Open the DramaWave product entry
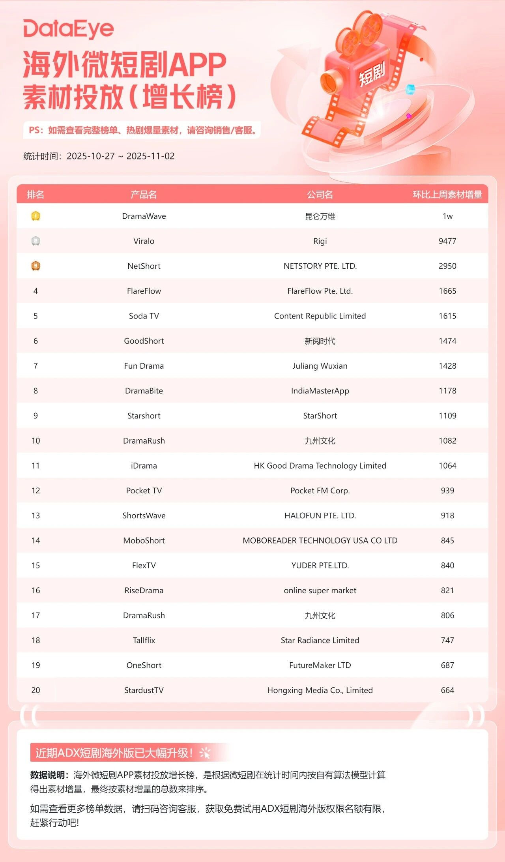Image resolution: width=505 pixels, height=862 pixels. click(x=144, y=216)
